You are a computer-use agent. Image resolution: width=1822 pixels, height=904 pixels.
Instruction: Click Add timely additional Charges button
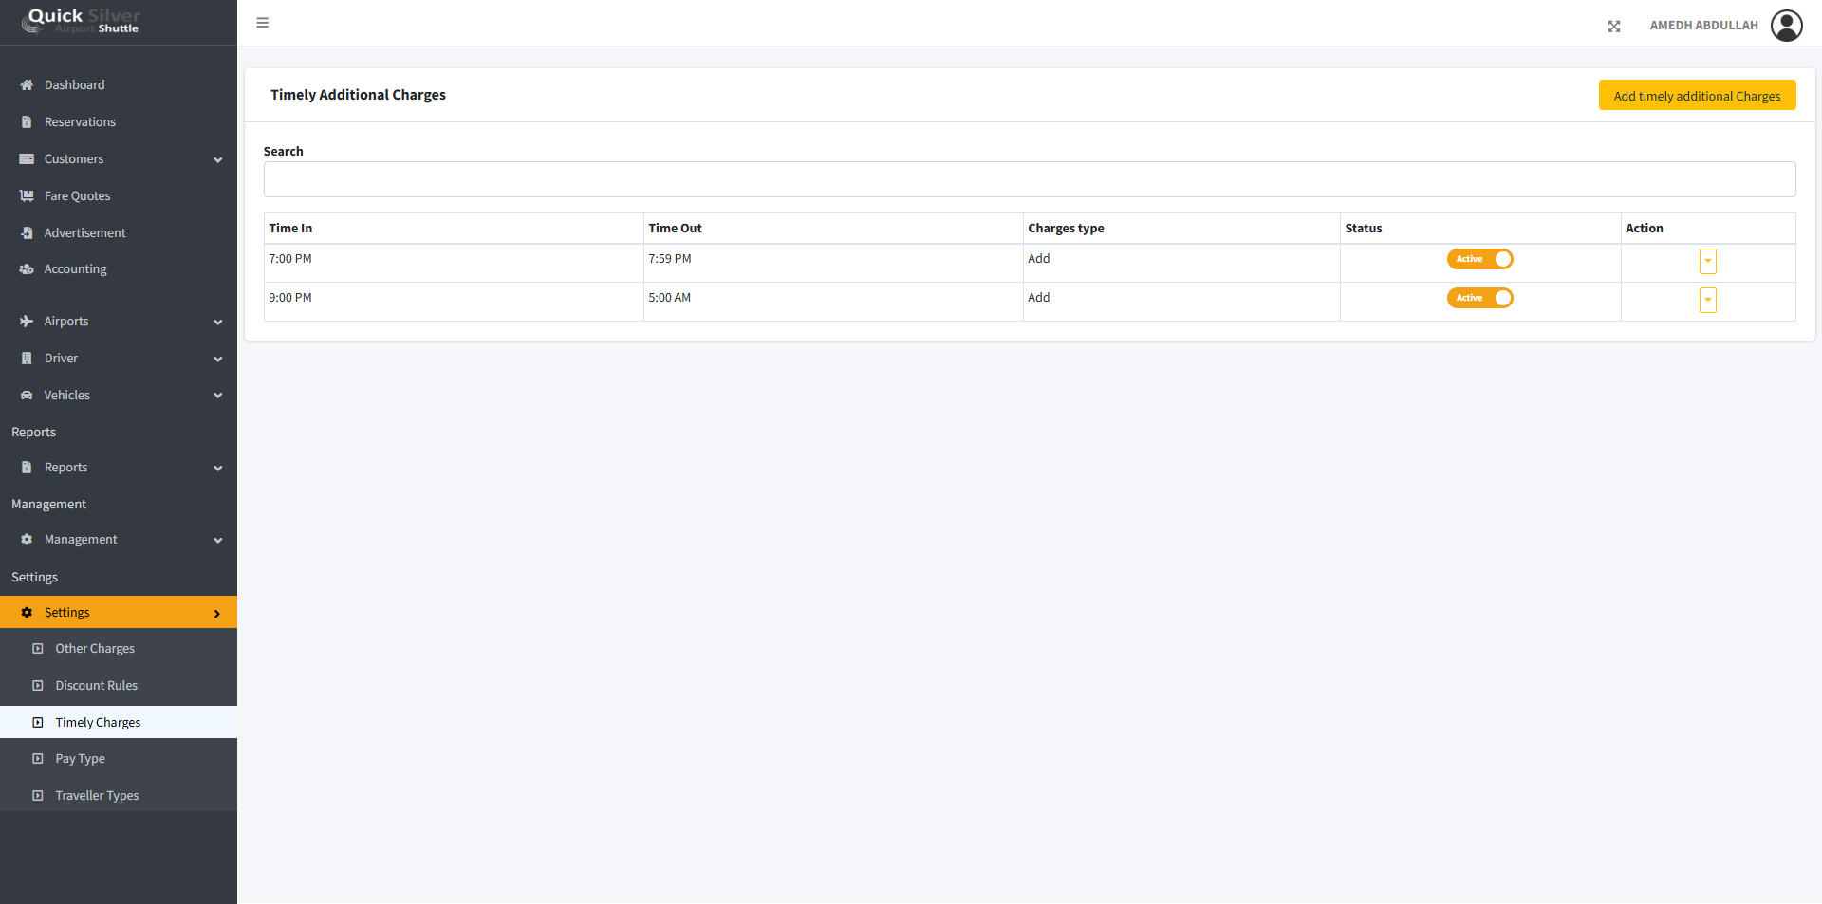[x=1696, y=96]
